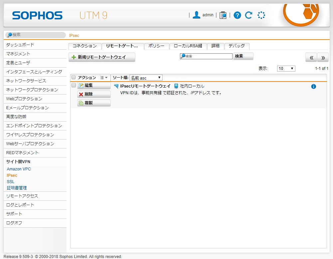The width and height of the screenshot is (333, 259).
Task: Switch to the ローカルRSA鍵 tab
Action: tap(188, 46)
